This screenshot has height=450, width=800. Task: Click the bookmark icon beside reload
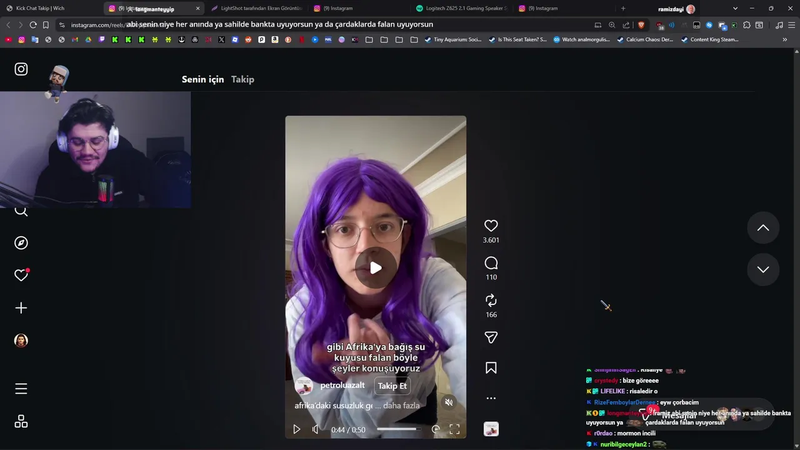pyautogui.click(x=46, y=25)
